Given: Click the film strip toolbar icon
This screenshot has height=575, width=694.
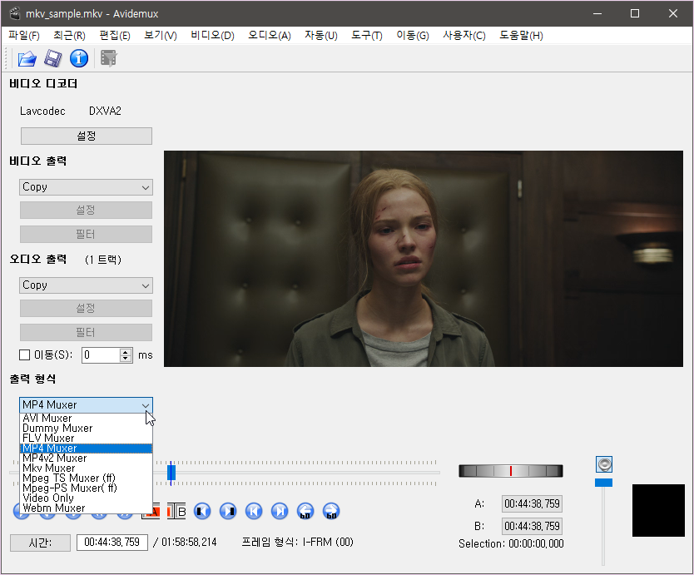Looking at the screenshot, I should tap(108, 58).
